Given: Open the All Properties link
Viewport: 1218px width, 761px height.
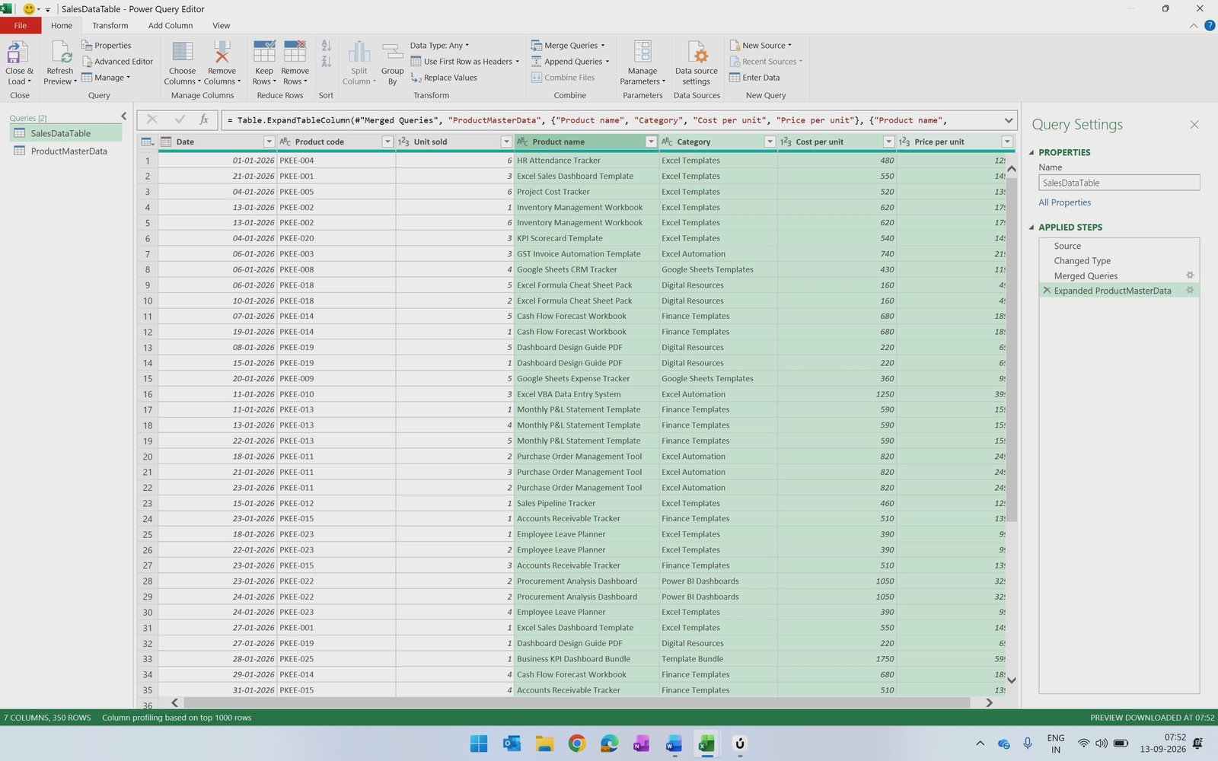Looking at the screenshot, I should click(x=1064, y=202).
